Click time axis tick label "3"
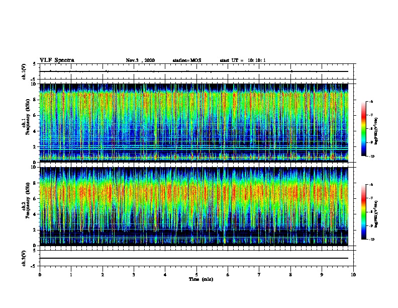398x308 pixels. [x=134, y=275]
